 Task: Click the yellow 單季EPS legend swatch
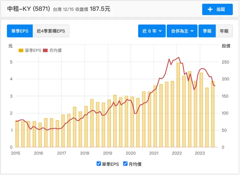(x=21, y=50)
